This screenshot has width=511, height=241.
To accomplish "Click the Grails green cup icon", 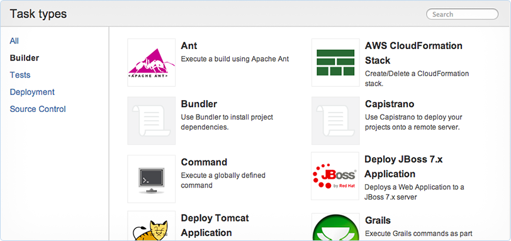I will point(335,227).
